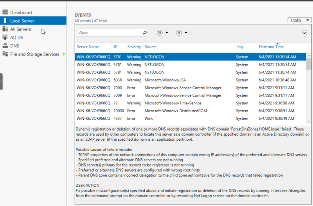This screenshot has width=313, height=206.
Task: Click the File and Storage Services icon
Action: (x=5, y=54)
